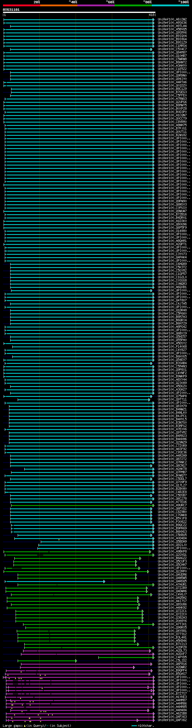Select hit UniRef100_C1MMS4

(172, 46)
